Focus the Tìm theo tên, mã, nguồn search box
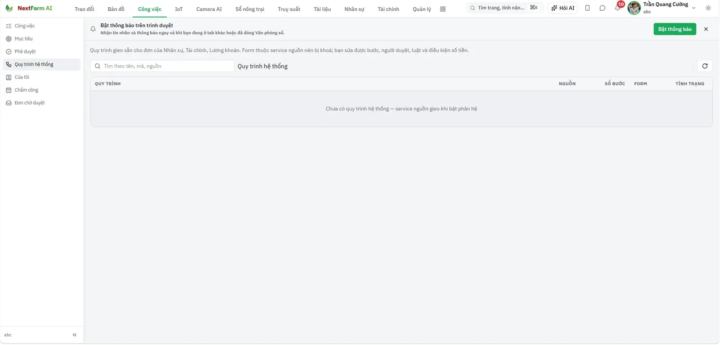Image resolution: width=720 pixels, height=345 pixels. pos(162,66)
